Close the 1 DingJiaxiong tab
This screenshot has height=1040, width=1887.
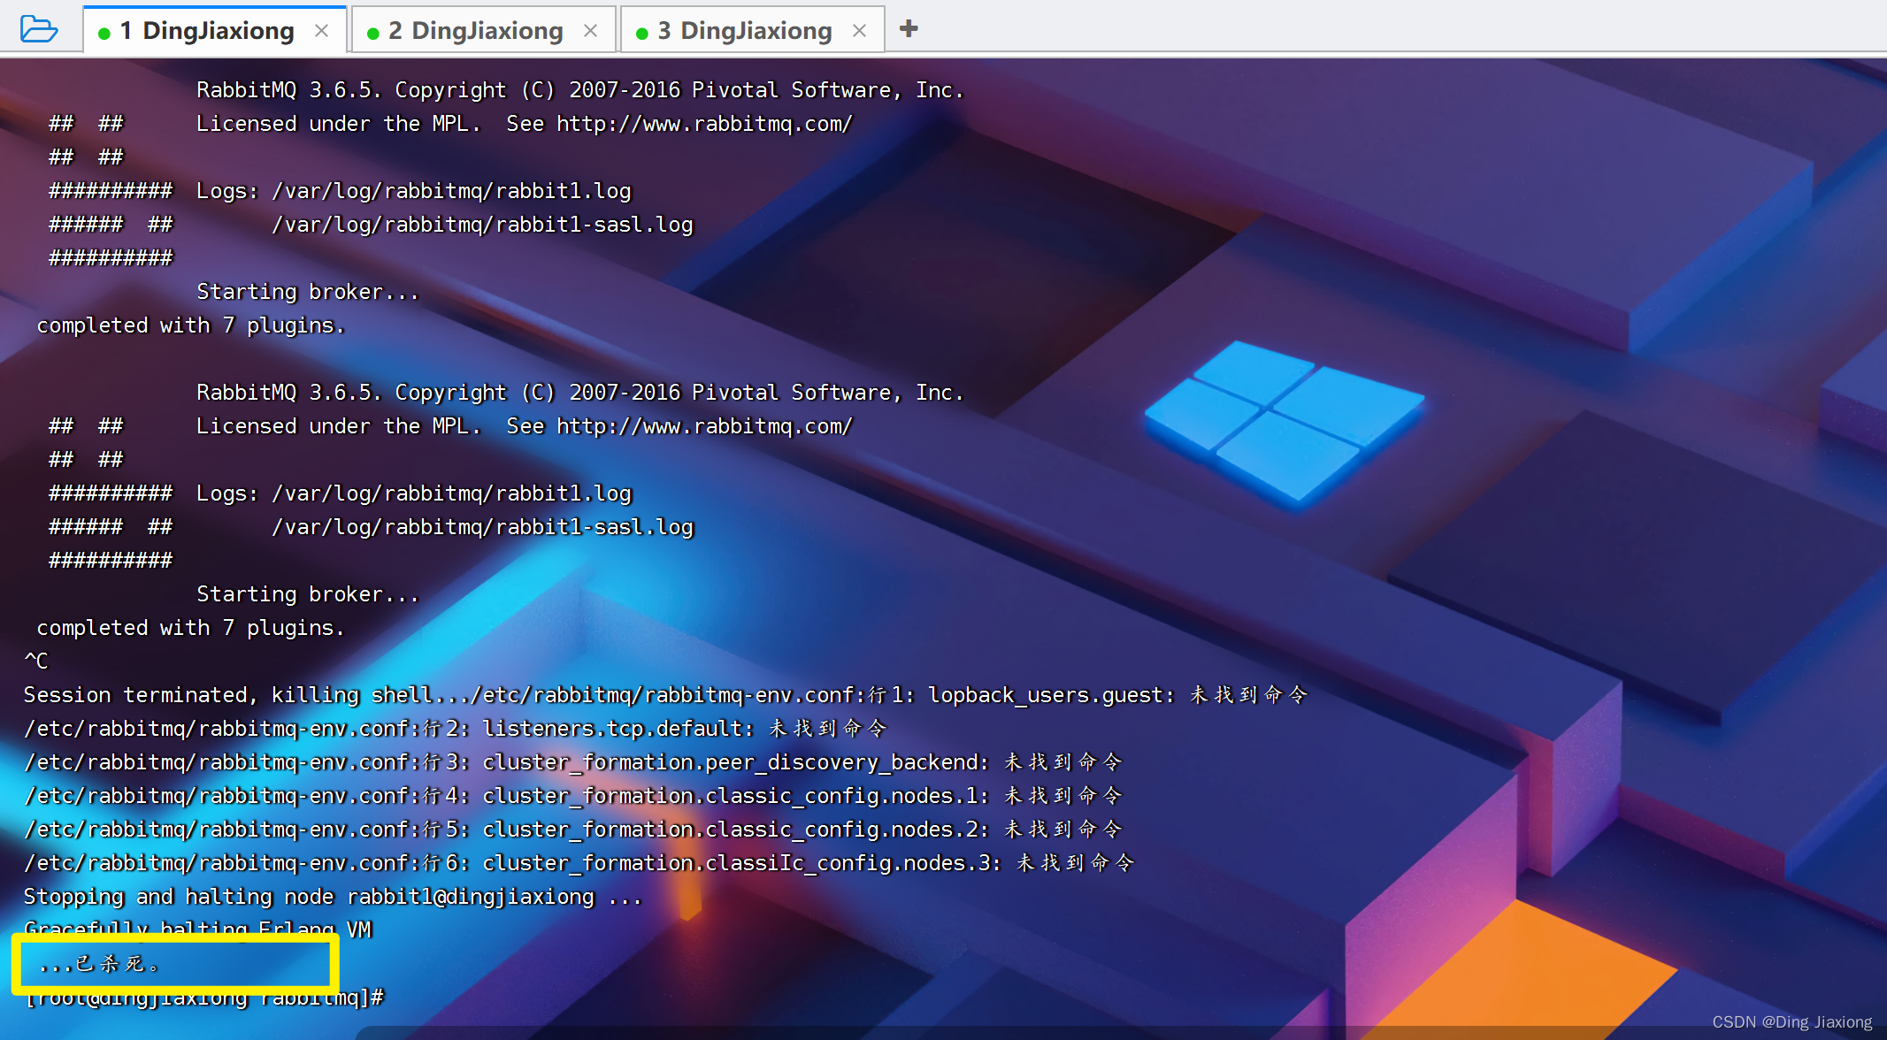pos(322,30)
